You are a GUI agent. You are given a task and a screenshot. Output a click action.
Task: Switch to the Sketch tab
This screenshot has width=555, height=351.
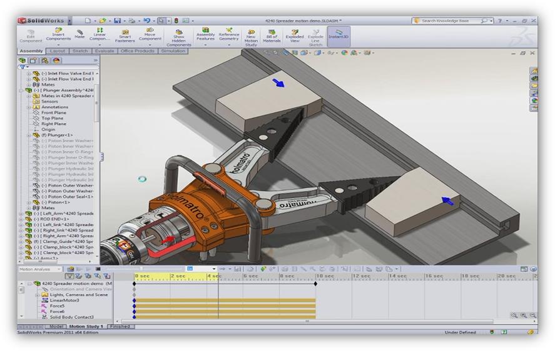[80, 51]
